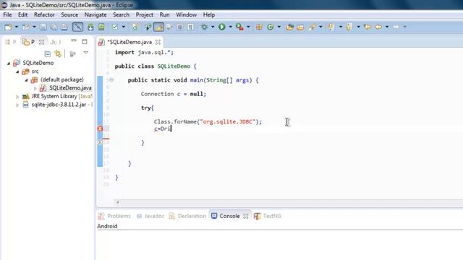Screen dimensions: 463x260
Task: Switch to the TestNG tab
Action: 268,216
